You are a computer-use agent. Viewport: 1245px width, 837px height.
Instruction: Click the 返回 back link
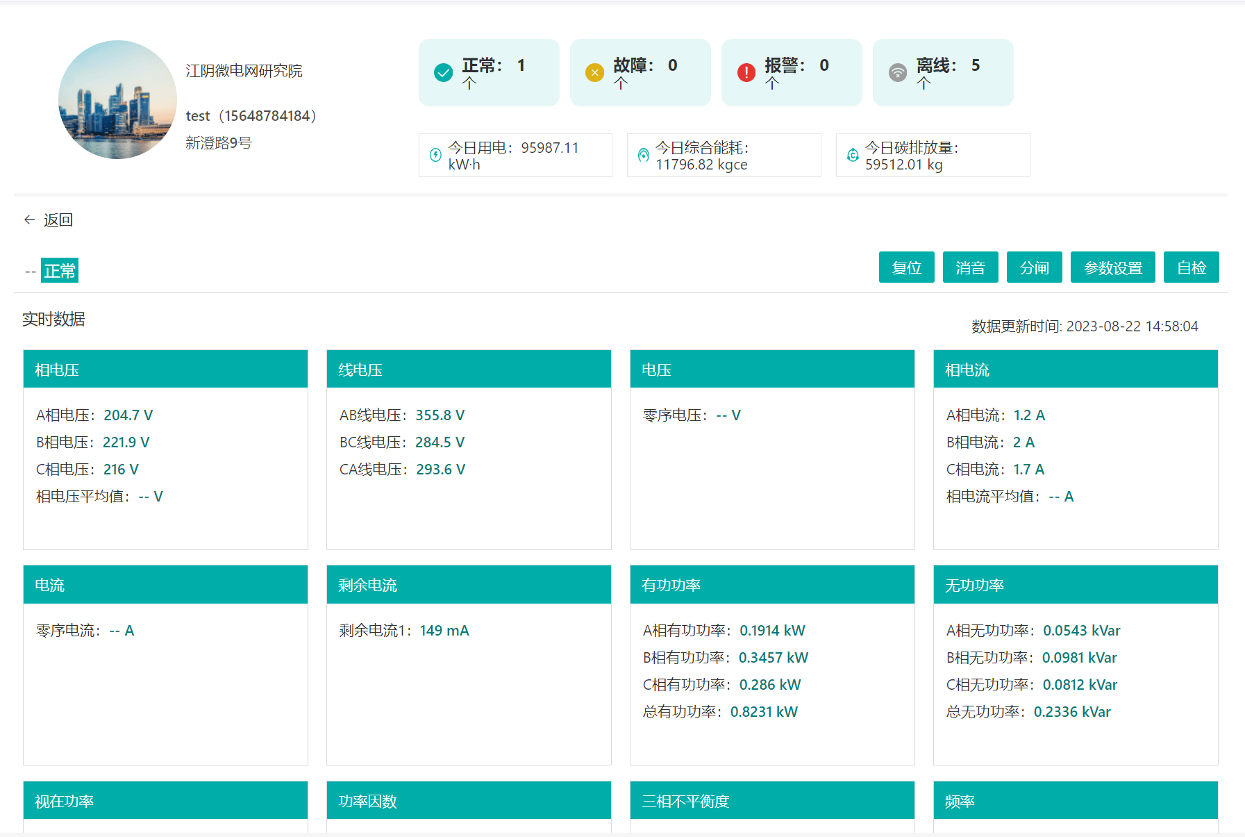(x=58, y=220)
